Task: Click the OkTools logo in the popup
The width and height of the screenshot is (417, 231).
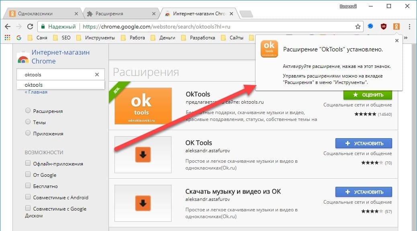Action: [x=269, y=49]
